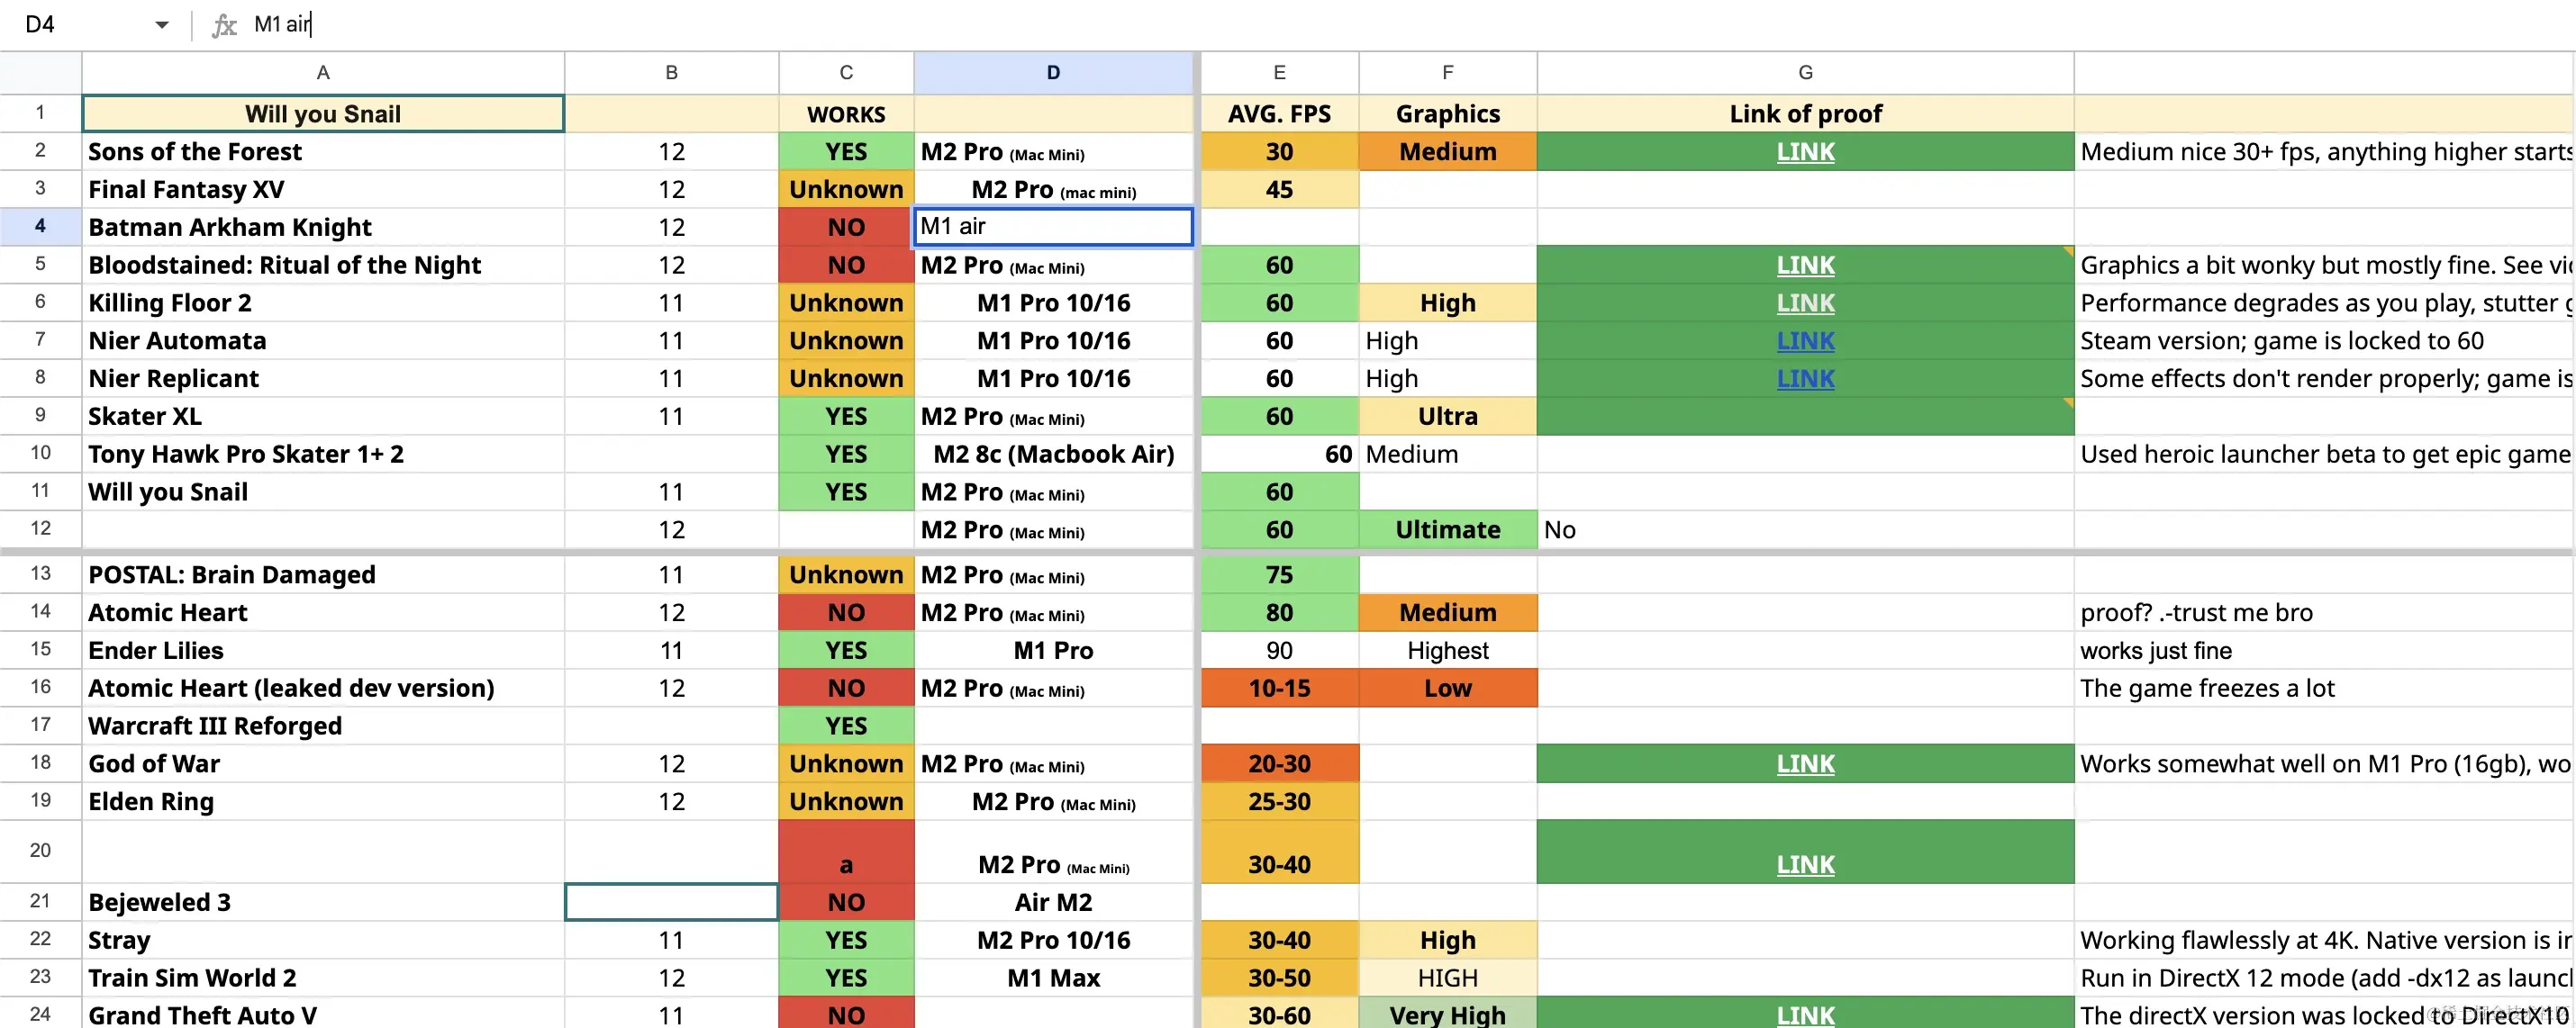Click the fx function icon

224,25
